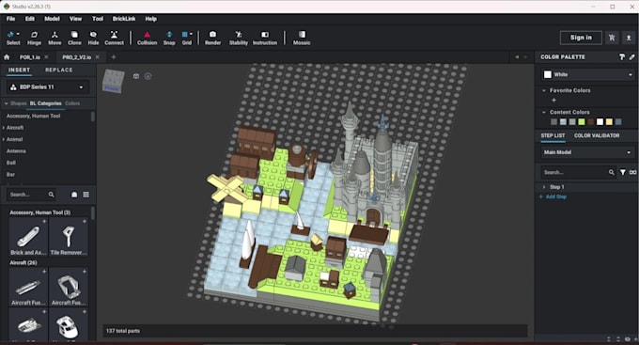Go to the home tab icon
The width and height of the screenshot is (639, 345).
tap(7, 57)
